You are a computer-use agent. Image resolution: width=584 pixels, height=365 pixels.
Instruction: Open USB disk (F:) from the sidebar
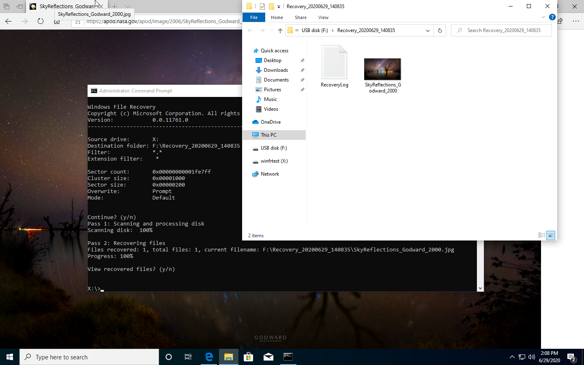(273, 148)
